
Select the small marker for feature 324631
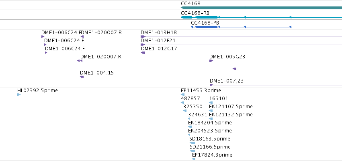[x=189, y=119]
